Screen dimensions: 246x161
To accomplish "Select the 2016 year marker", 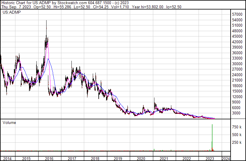I will pos(49,159).
